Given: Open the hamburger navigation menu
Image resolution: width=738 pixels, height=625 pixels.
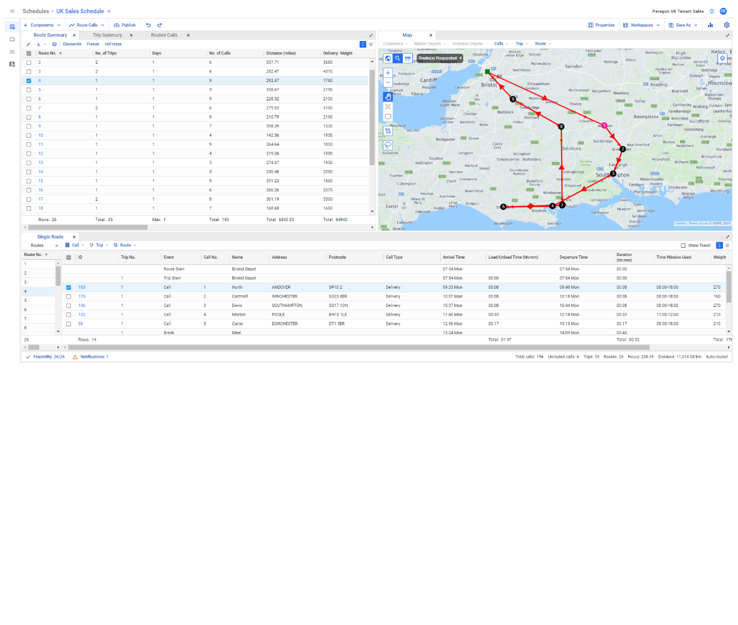Looking at the screenshot, I should (12, 11).
